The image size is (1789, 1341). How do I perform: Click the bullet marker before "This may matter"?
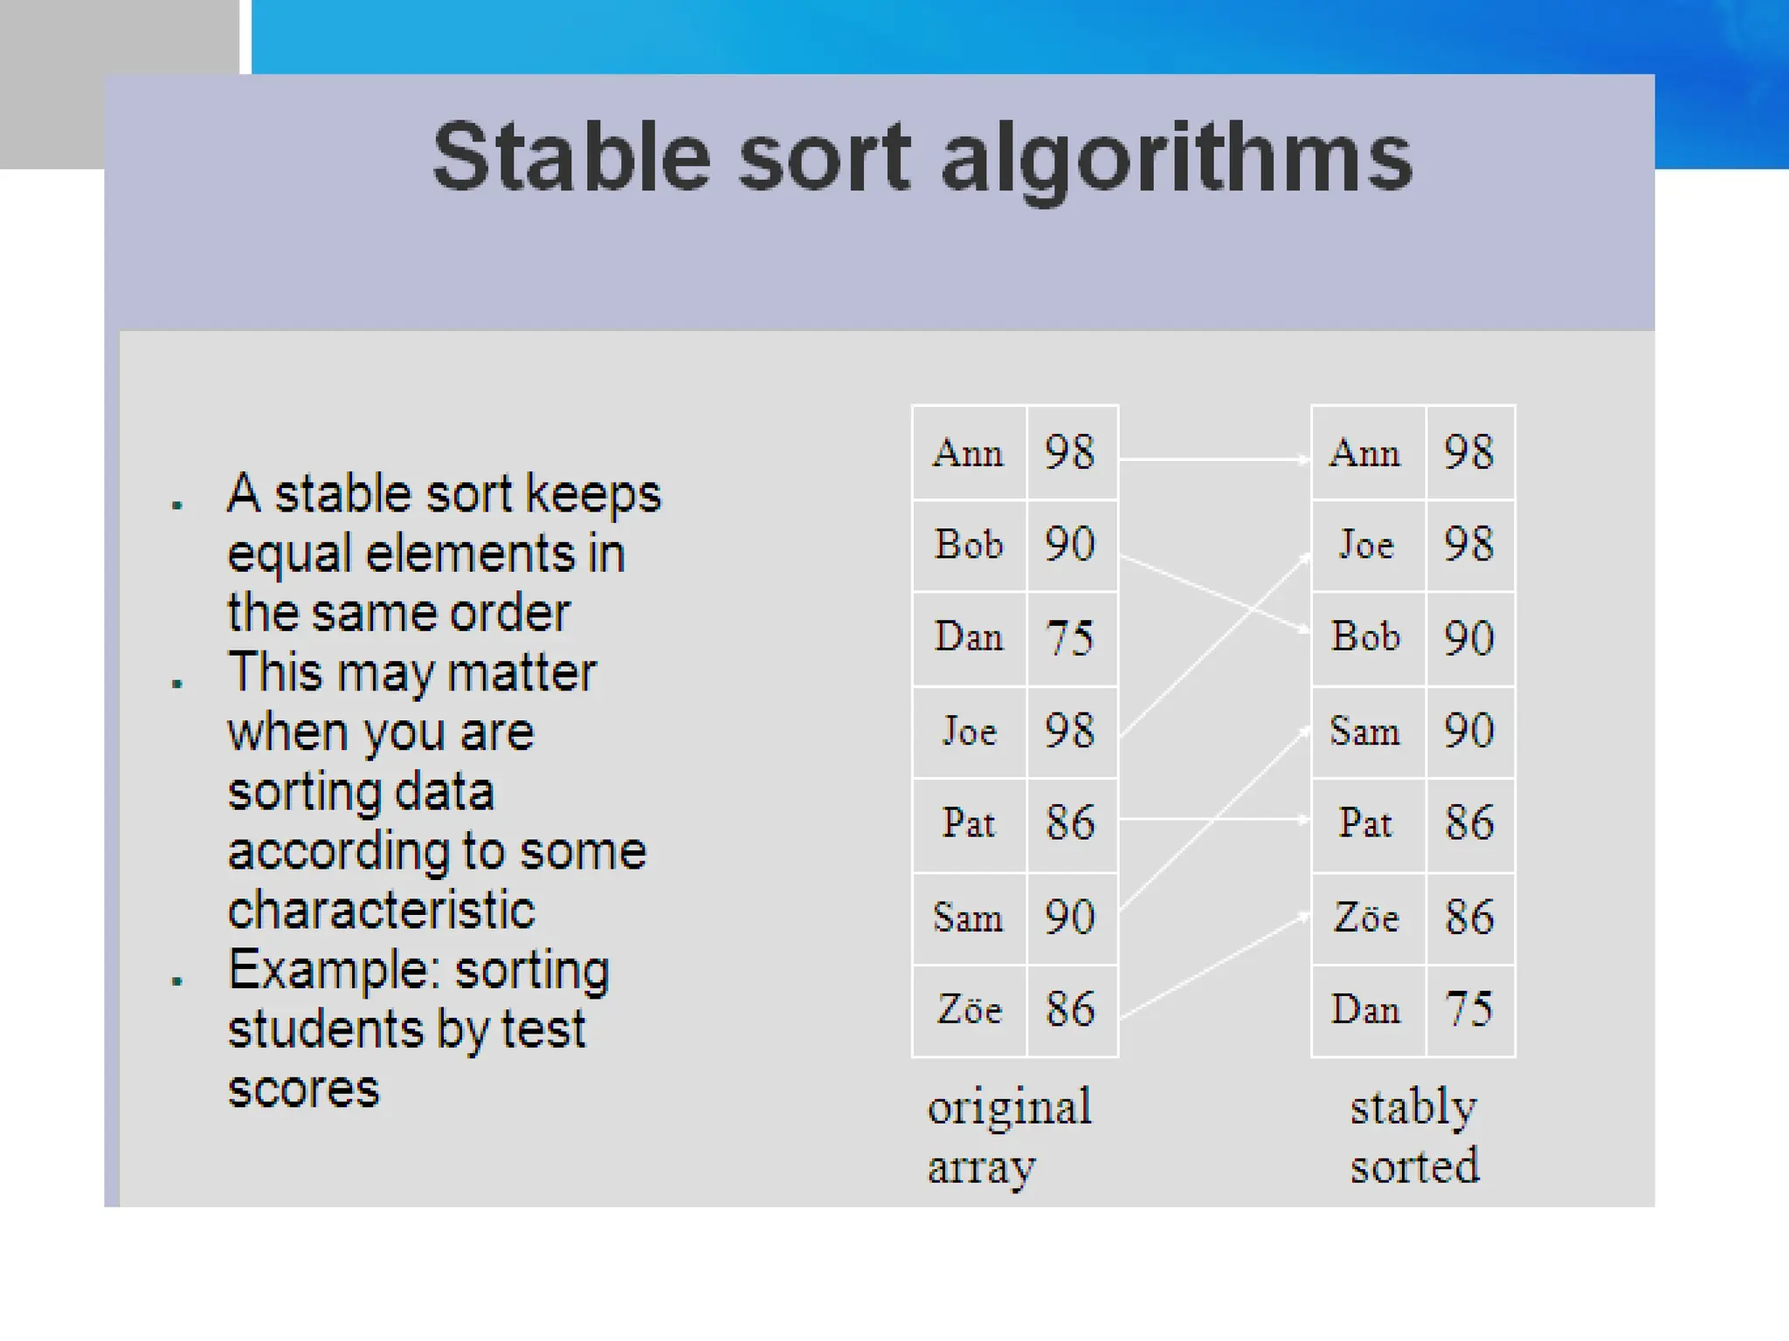[x=178, y=684]
